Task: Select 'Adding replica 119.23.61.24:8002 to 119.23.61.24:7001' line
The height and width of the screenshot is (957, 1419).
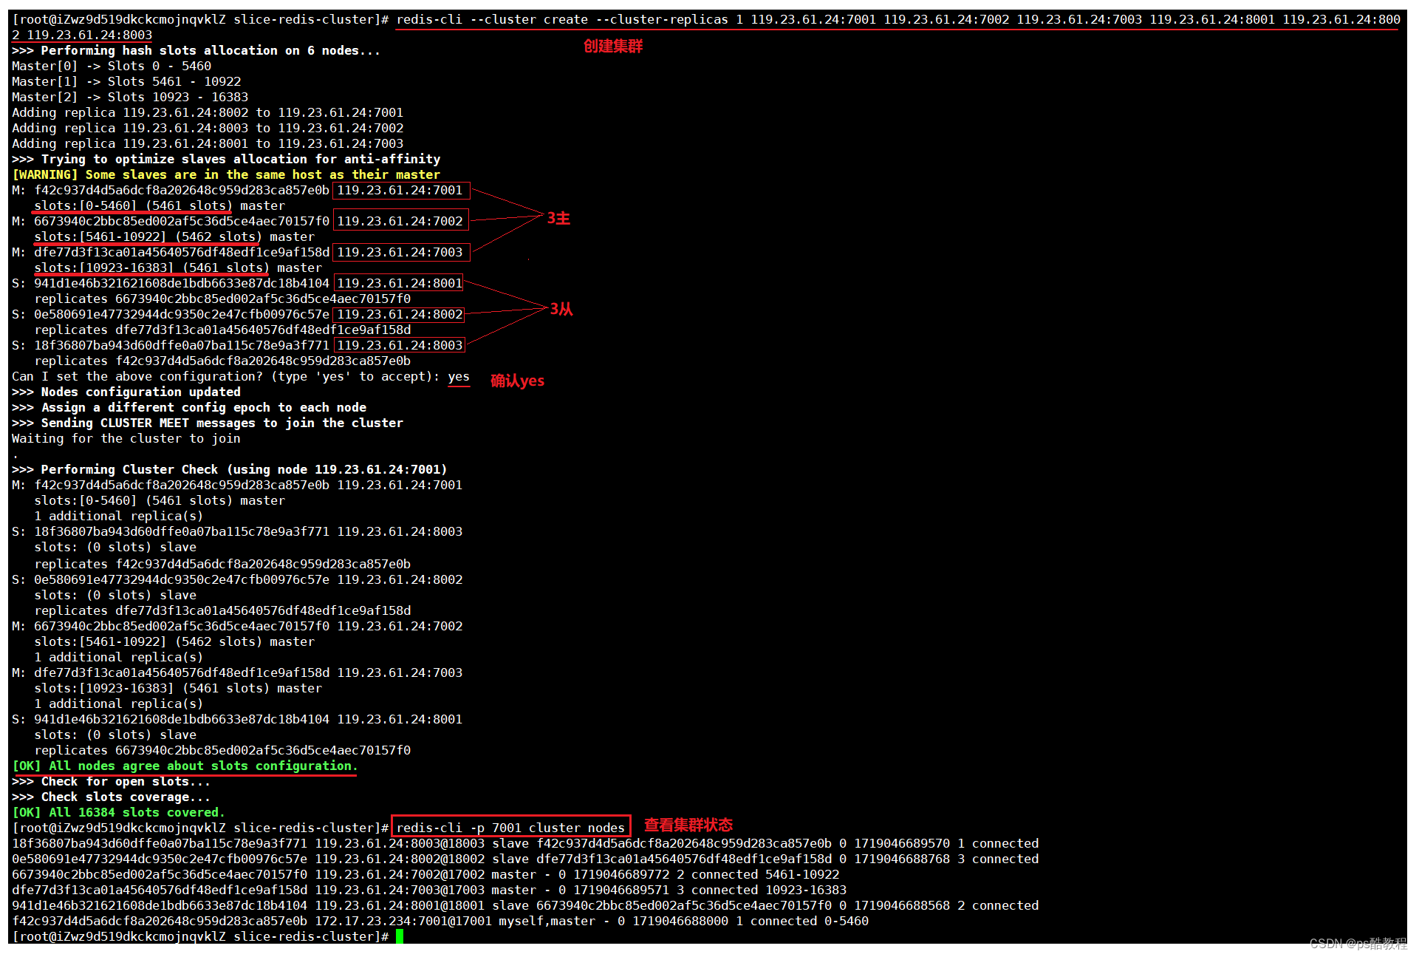Action: click(208, 112)
